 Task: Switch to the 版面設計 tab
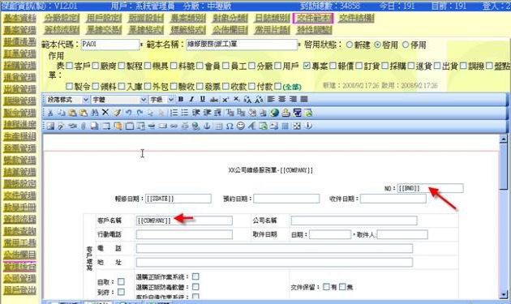click(x=146, y=19)
